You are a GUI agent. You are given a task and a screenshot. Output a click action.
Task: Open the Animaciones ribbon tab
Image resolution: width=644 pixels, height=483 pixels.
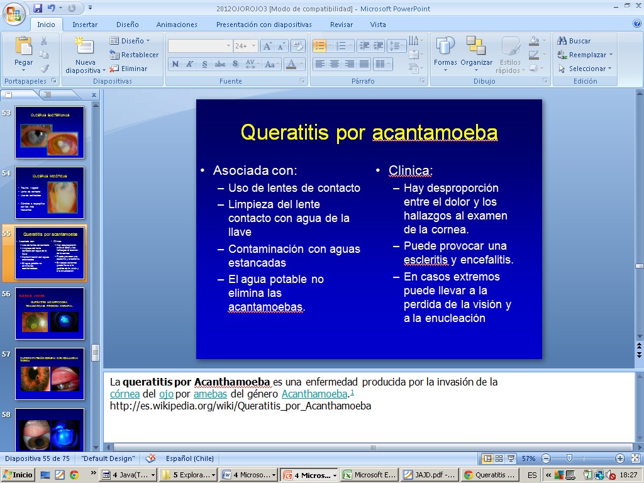177,25
